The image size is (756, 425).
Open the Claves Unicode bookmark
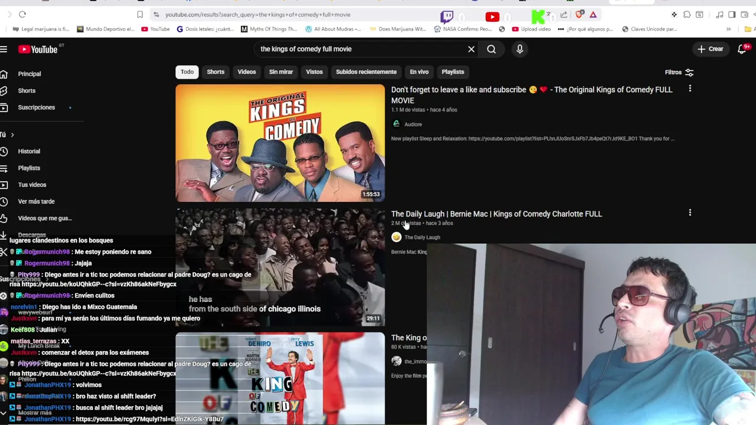click(x=649, y=29)
